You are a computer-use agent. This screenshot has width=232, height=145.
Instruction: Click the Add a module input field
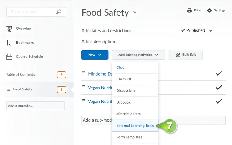click(35, 106)
